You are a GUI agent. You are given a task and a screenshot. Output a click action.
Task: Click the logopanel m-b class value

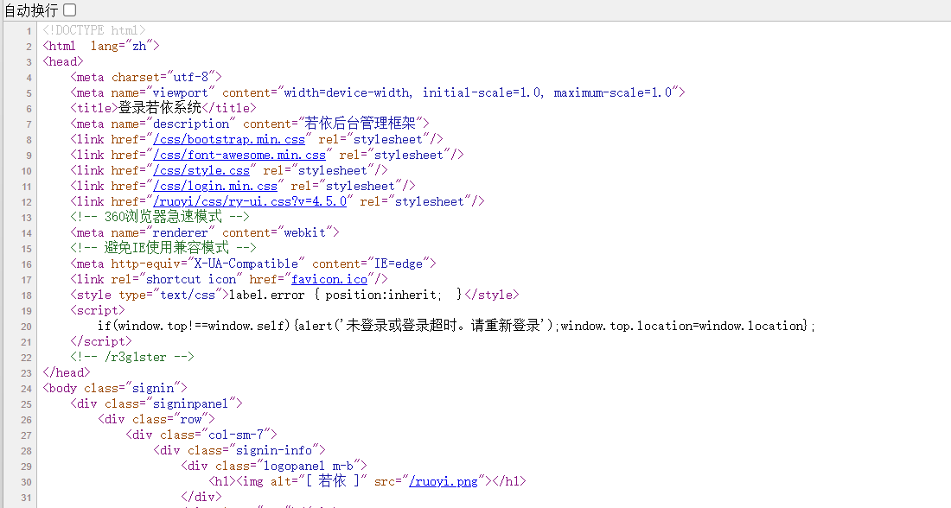point(309,466)
